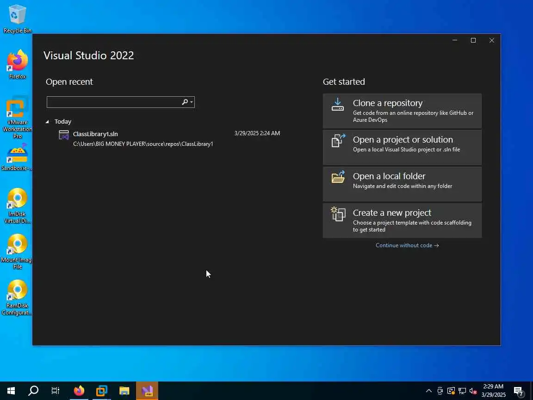Viewport: 533px width, 400px height.
Task: Click the search magnifier icon in Open recent
Action: [185, 102]
